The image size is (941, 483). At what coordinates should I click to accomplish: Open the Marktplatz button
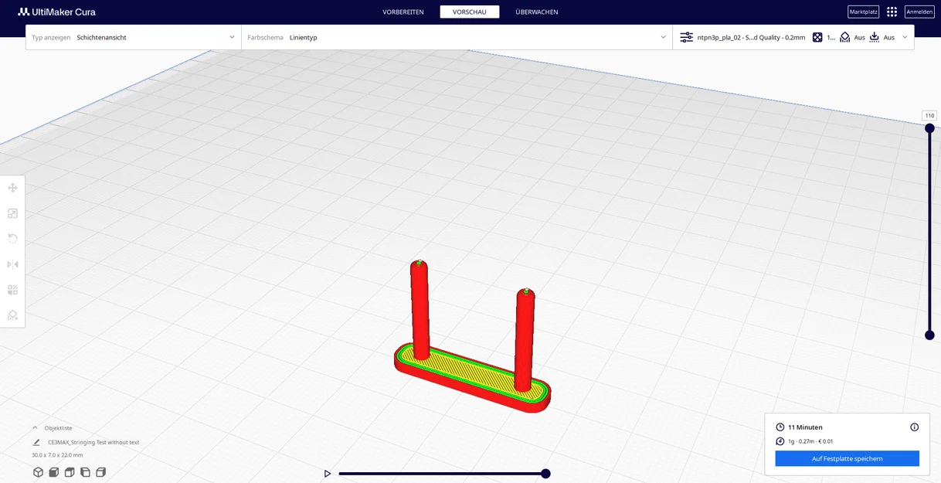[x=863, y=12]
